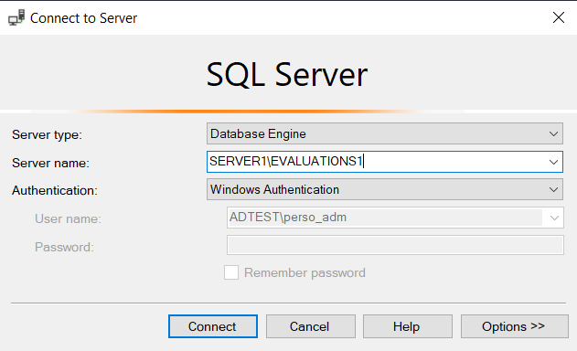Click the Connect button
577x351 pixels.
click(213, 326)
